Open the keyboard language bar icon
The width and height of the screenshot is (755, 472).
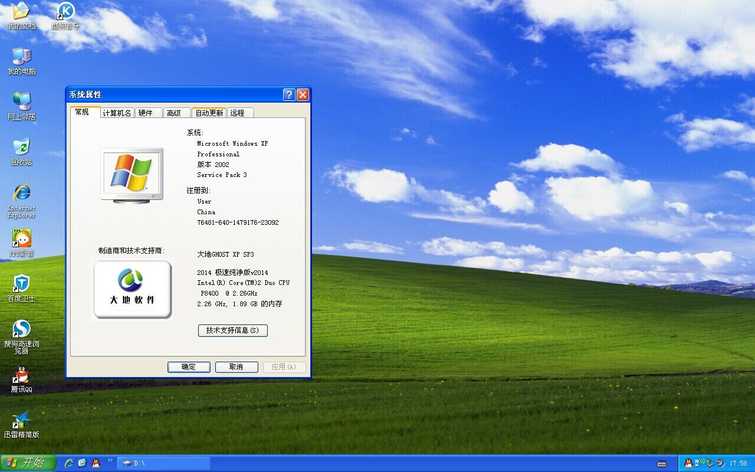662,463
